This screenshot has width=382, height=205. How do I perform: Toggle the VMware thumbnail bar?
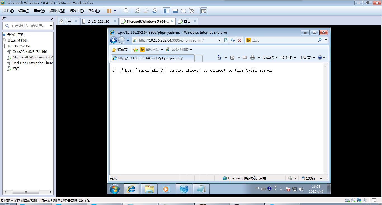(175, 11)
